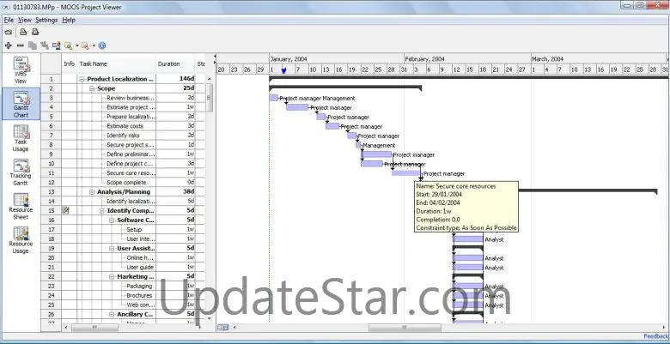Click the resource screen toolbar icon
The image size is (670, 344).
[x=56, y=45]
